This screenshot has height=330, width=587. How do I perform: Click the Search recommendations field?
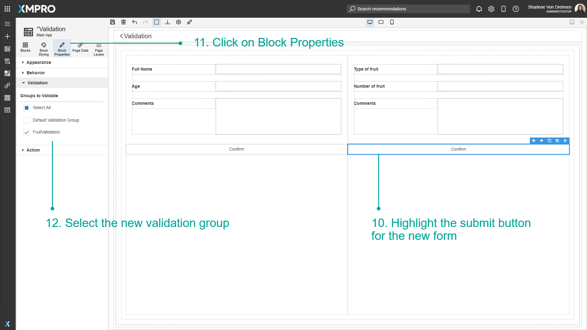(408, 9)
